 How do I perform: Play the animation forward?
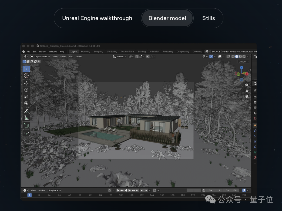(x=129, y=190)
